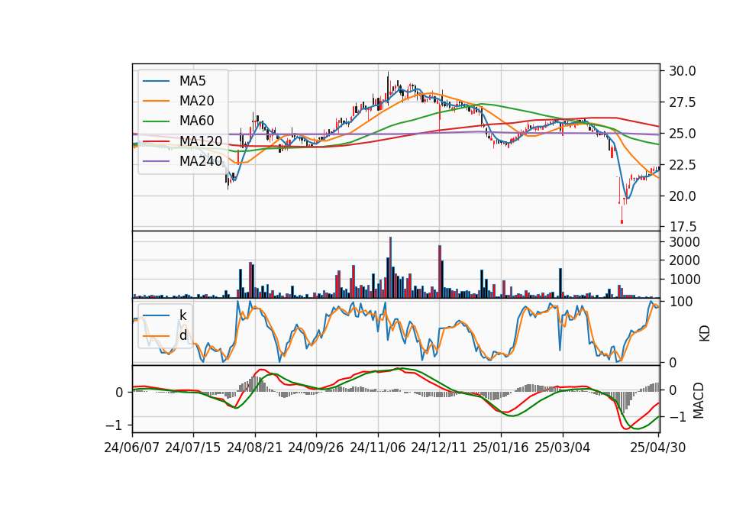Click the 25/01/16 date label
Image resolution: width=733 pixels, height=527 pixels.
tap(501, 448)
